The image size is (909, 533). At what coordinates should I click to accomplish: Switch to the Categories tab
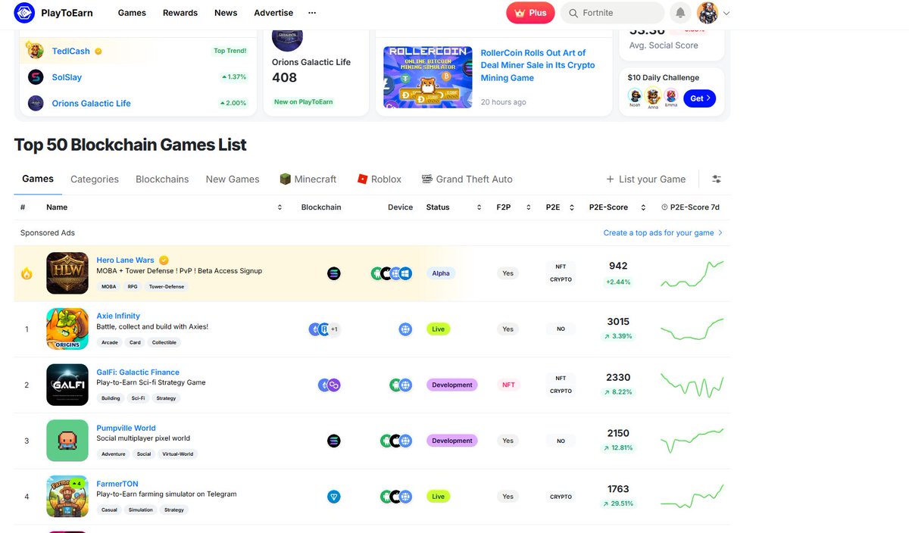(95, 179)
